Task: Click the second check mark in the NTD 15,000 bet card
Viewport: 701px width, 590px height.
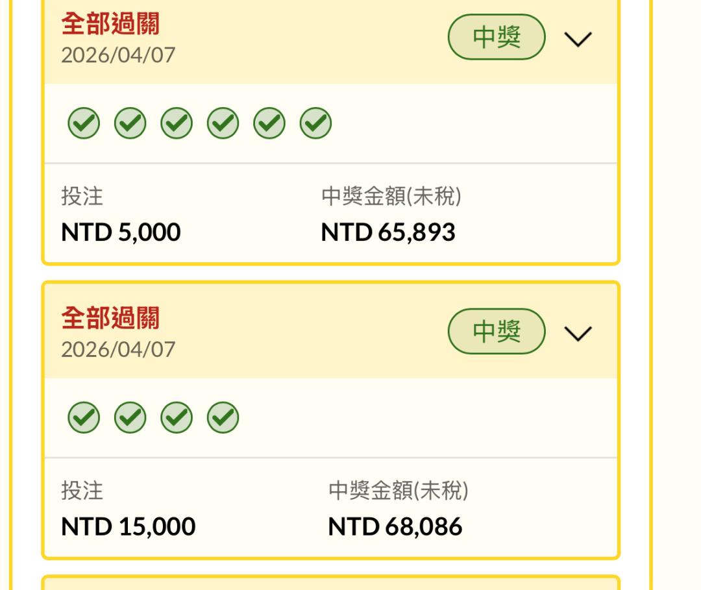Action: pyautogui.click(x=130, y=417)
